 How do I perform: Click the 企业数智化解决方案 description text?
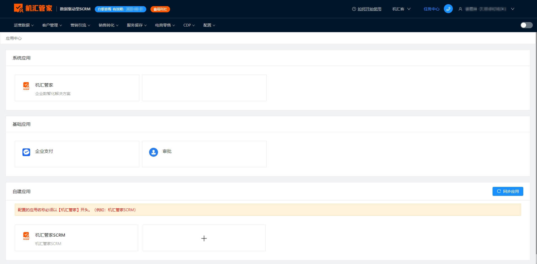pos(53,94)
